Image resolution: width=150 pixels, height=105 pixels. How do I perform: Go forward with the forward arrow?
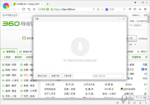click(18, 9)
